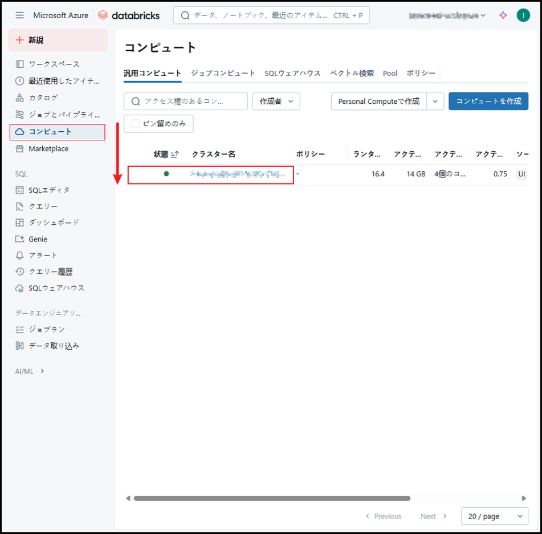Open the user profile avatar
The image size is (542, 534).
pyautogui.click(x=523, y=15)
